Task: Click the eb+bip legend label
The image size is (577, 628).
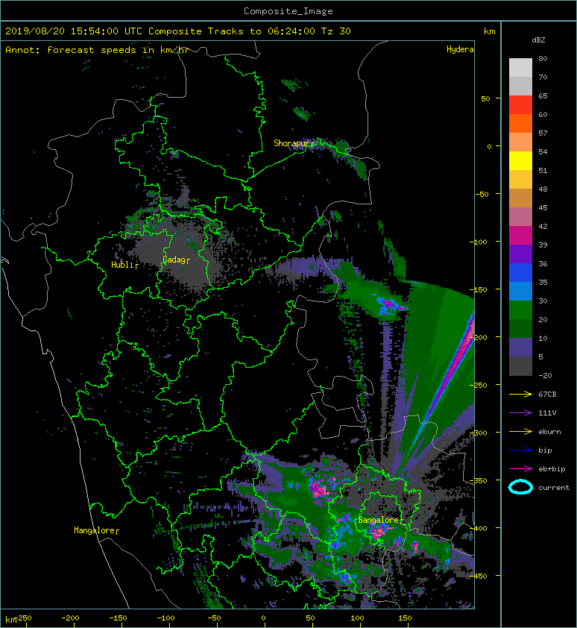Action: (x=552, y=468)
